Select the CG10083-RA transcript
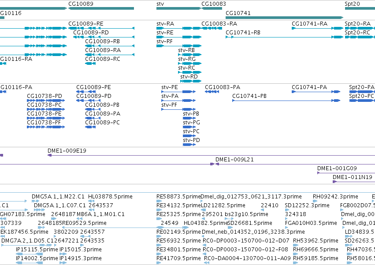This screenshot has width=375, height=265. tap(212, 28)
